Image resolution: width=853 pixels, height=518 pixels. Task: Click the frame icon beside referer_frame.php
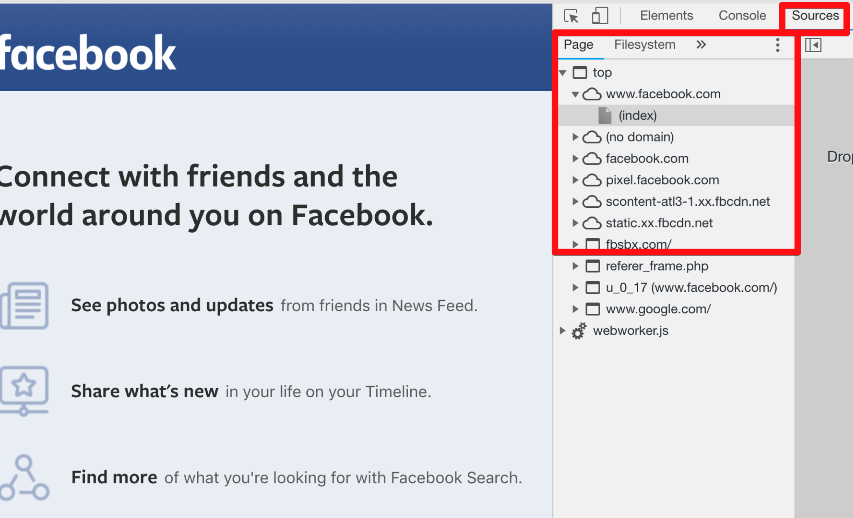tap(593, 266)
